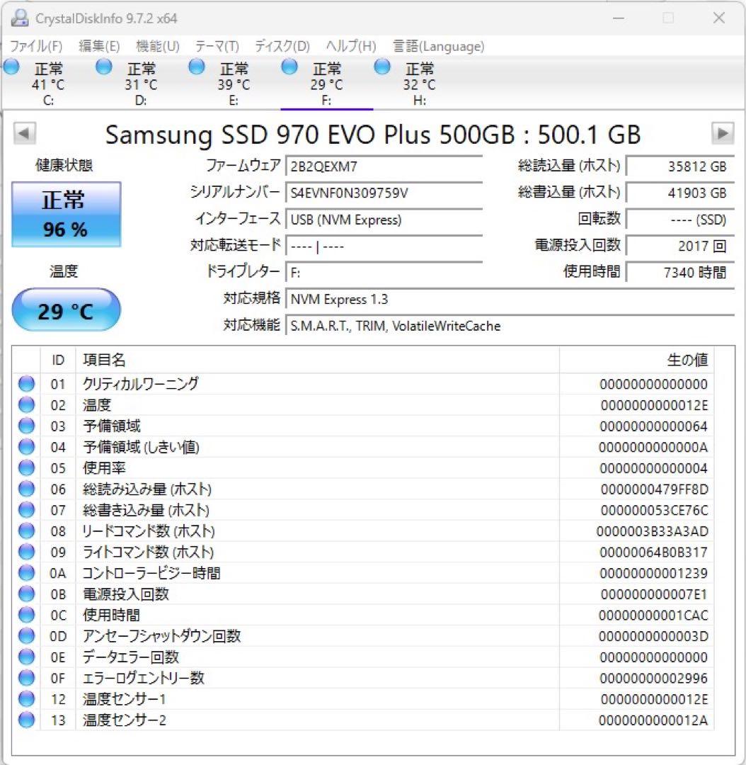Click the serial number field S4EVNF0N309759V

pyautogui.click(x=384, y=193)
